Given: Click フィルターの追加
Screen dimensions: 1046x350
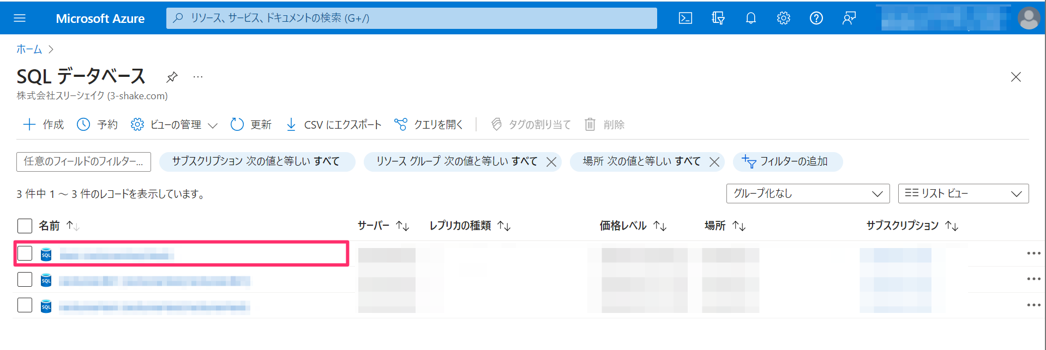Looking at the screenshot, I should 787,161.
